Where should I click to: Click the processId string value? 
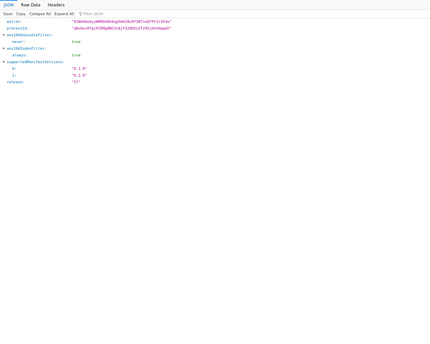coord(121,28)
